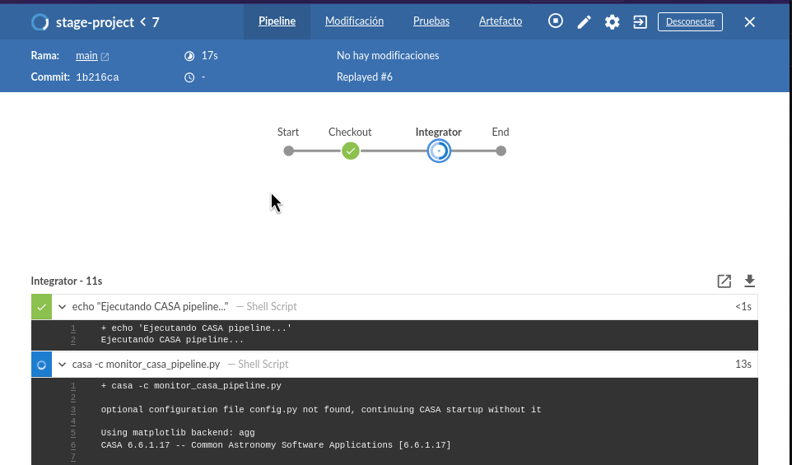Go to previous run with chevron
Image resolution: width=792 pixels, height=465 pixels.
coord(143,22)
